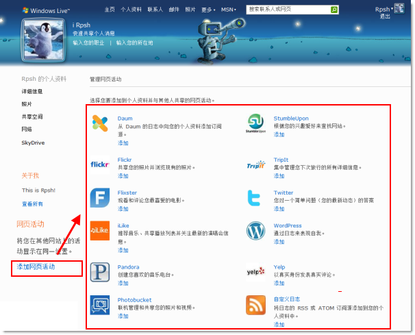Click 查看所有 link
The width and height of the screenshot is (415, 335).
tap(32, 204)
